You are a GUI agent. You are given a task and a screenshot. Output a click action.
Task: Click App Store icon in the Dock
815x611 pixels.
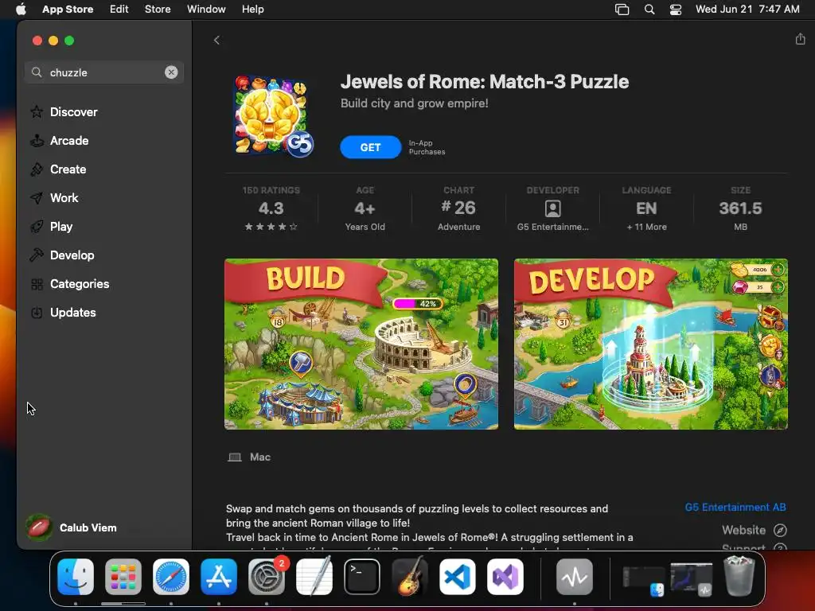click(x=219, y=577)
